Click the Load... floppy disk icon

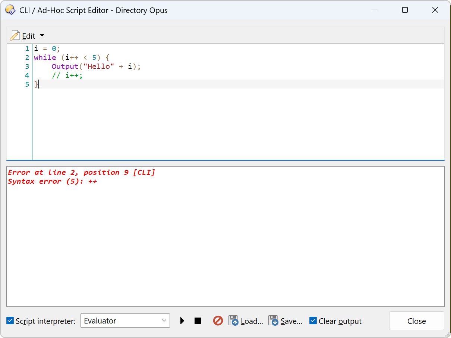pos(234,321)
